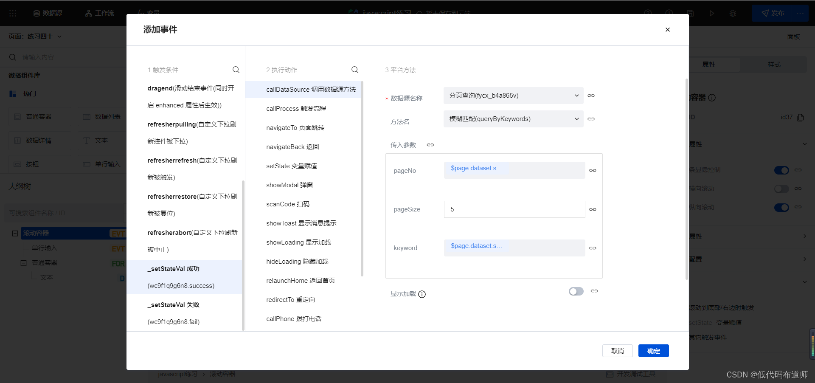Collapse 普通容器 node in outline tree
The height and width of the screenshot is (383, 815).
[24, 263]
